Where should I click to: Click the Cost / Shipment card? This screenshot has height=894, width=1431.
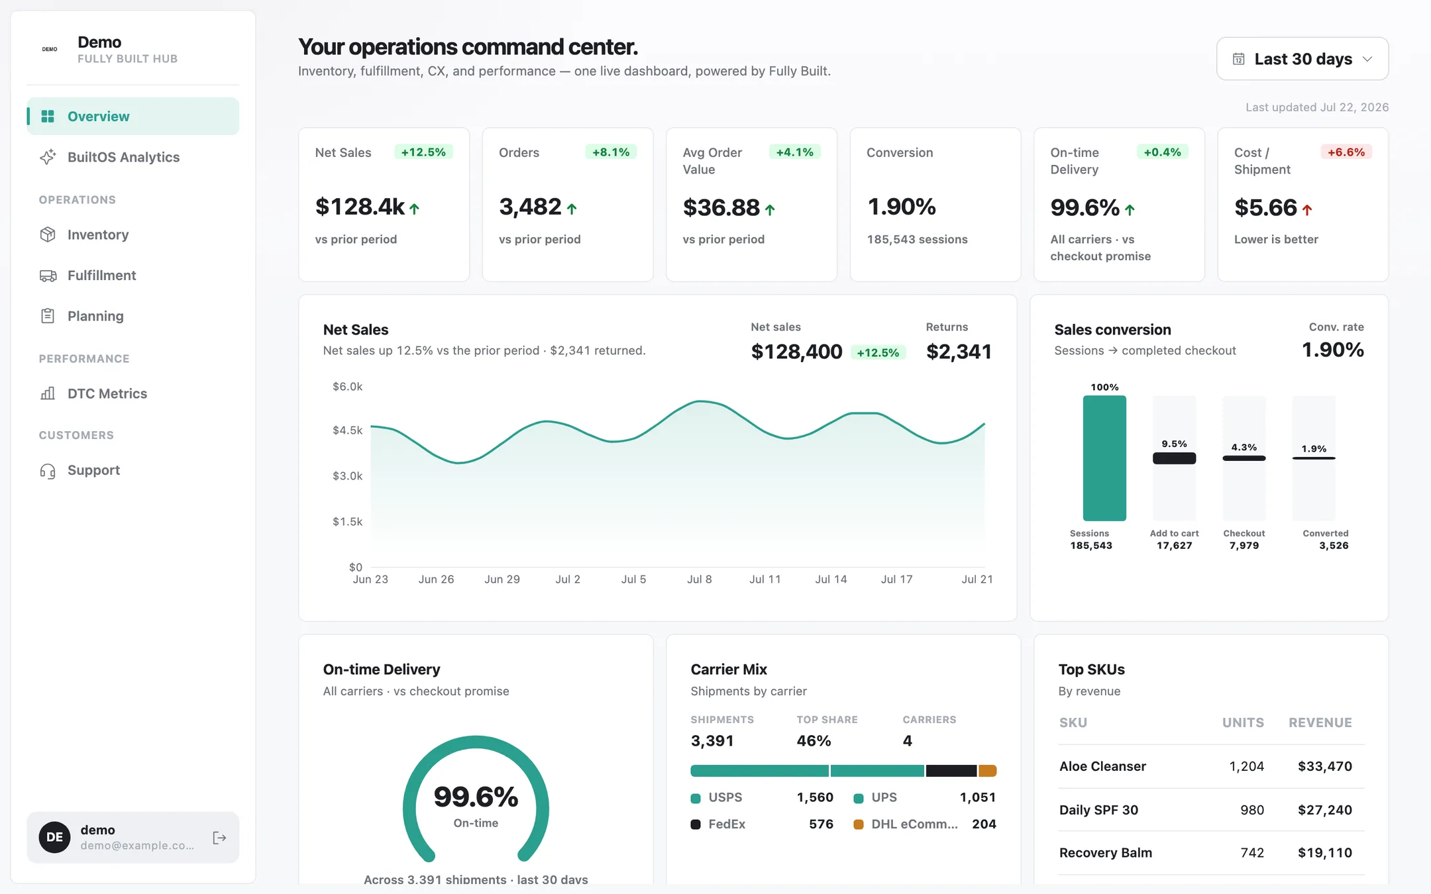(1303, 205)
